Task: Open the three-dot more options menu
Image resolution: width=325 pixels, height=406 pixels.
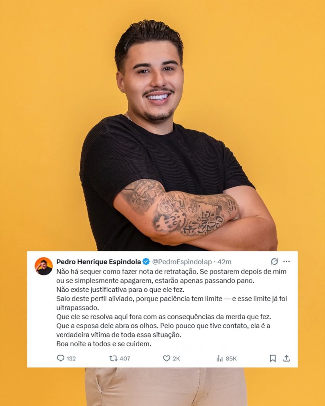Action: point(287,262)
